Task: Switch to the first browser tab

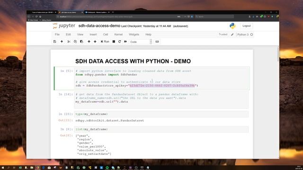Action: 42,12
